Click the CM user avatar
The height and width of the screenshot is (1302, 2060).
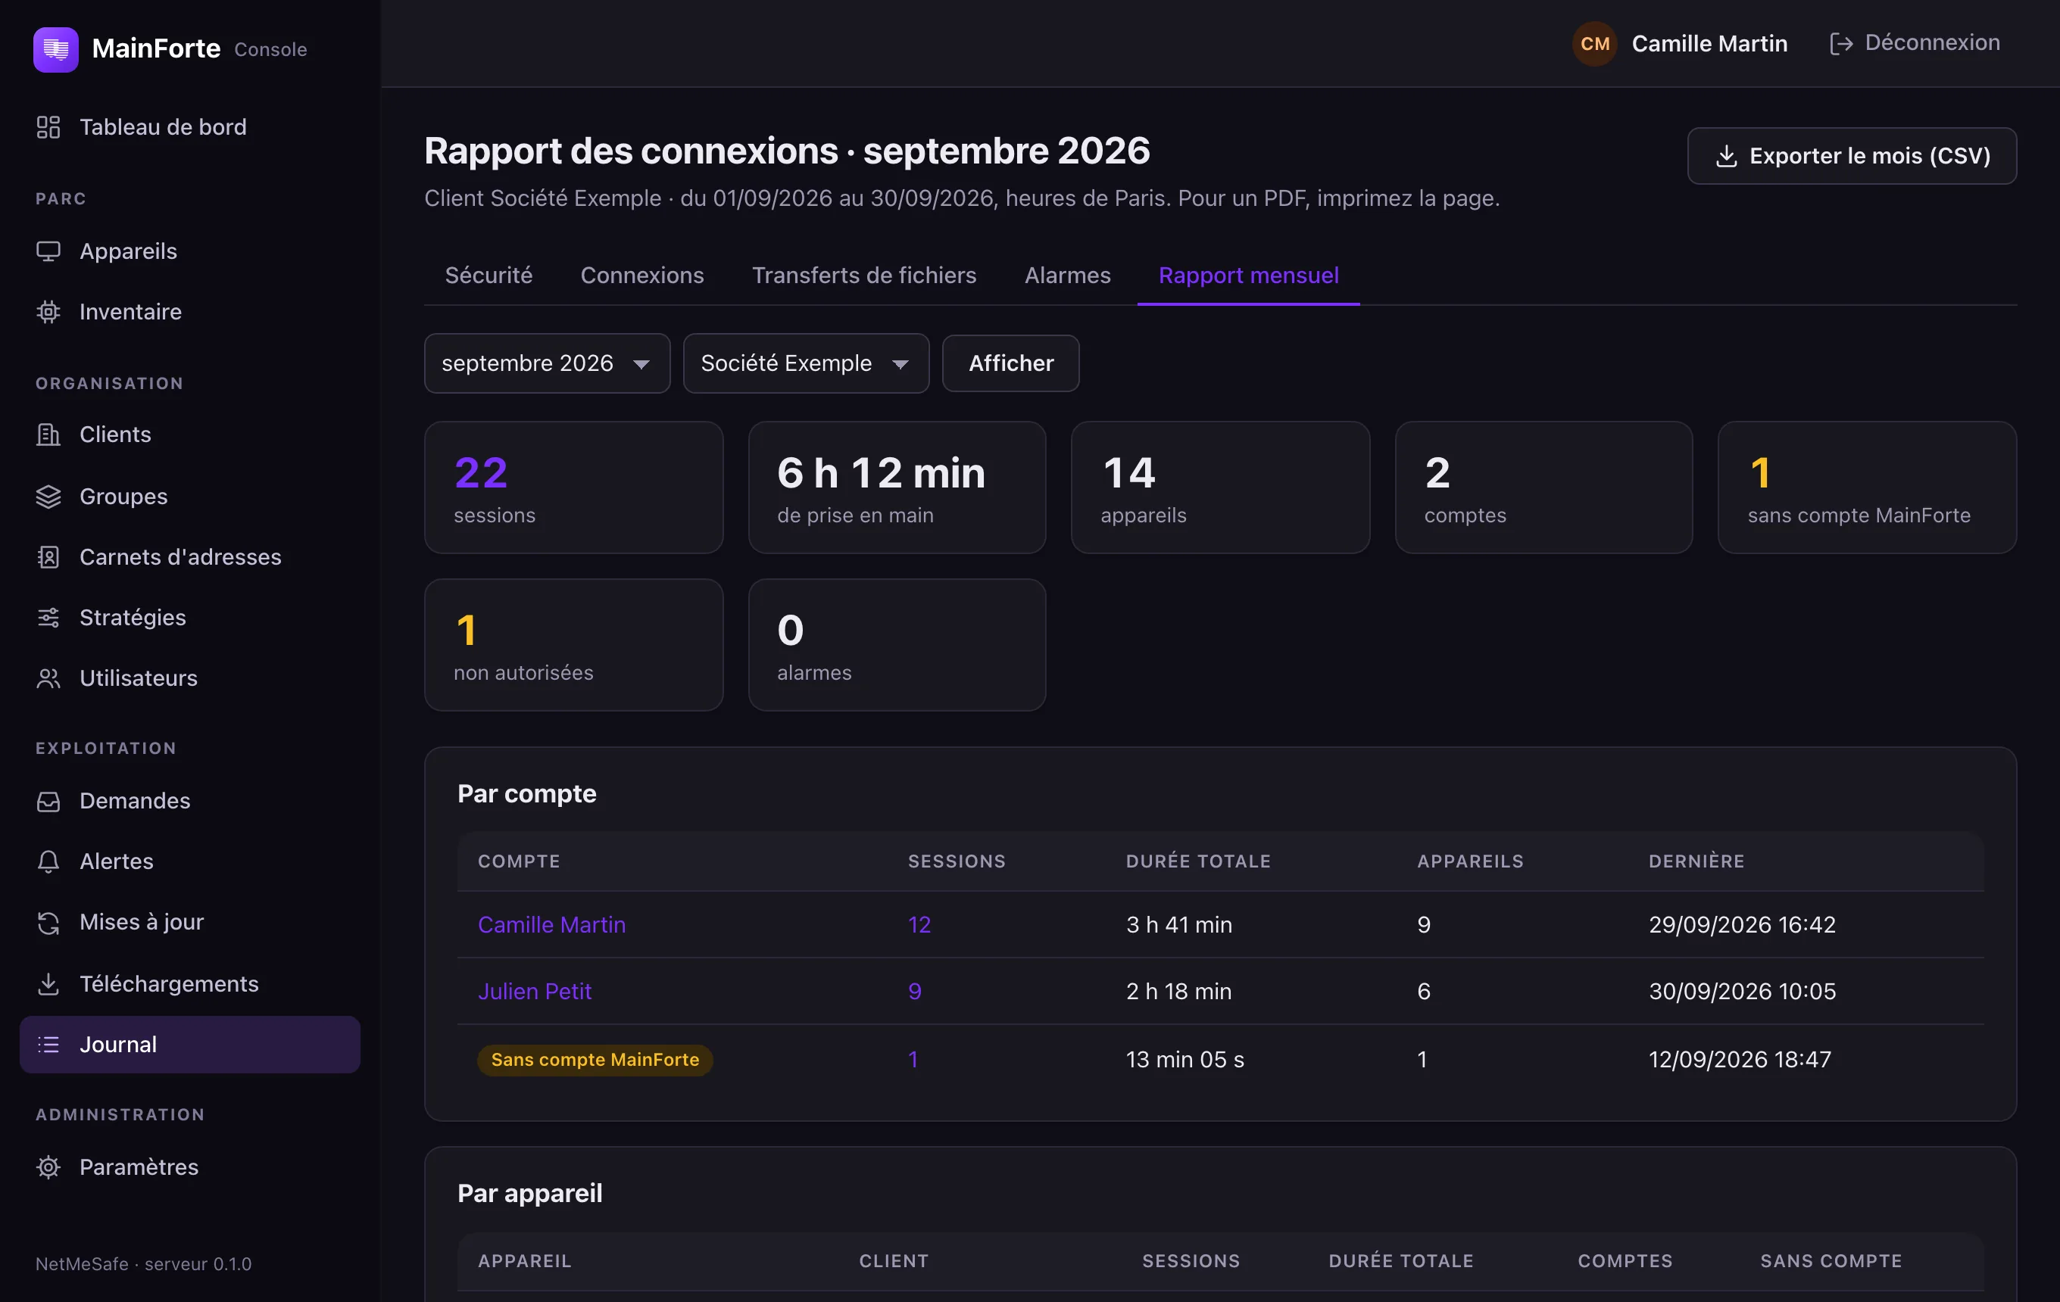[1593, 44]
